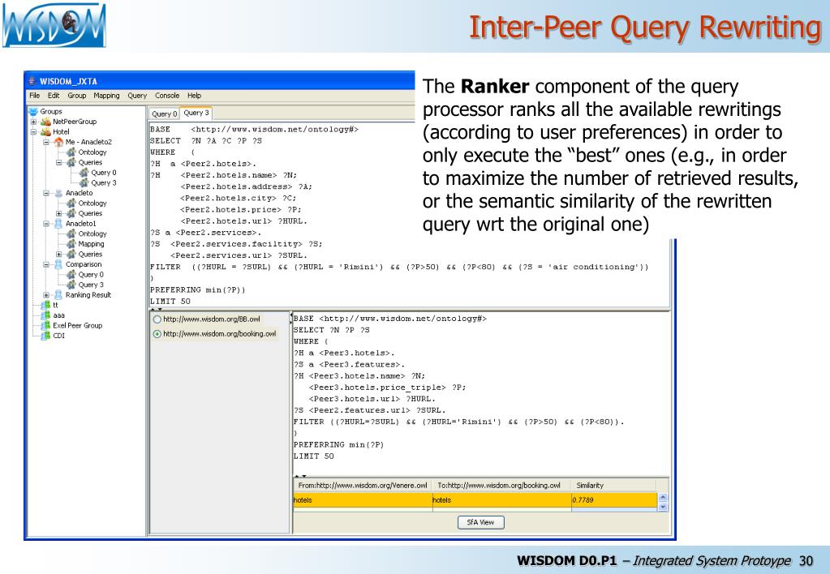Click Query 0 icon under Comparison
The image size is (830, 574).
(71, 275)
